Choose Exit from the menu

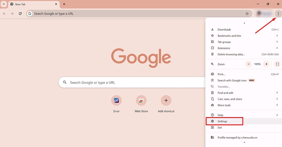coord(244,127)
